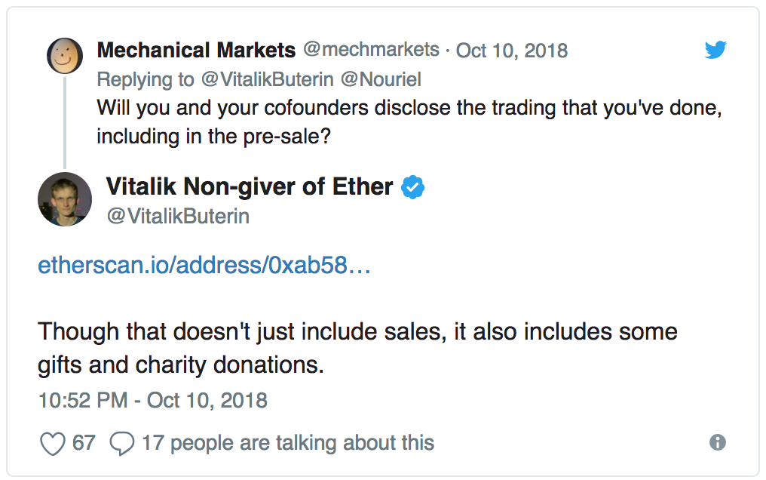
Task: Open the @VitalikButerin handle under the name
Action: tap(178, 217)
